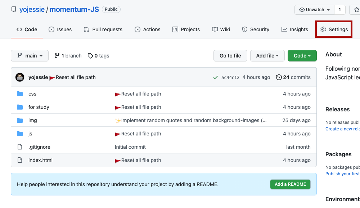360x208 pixels.
Task: View the Insights tab
Action: (x=294, y=29)
